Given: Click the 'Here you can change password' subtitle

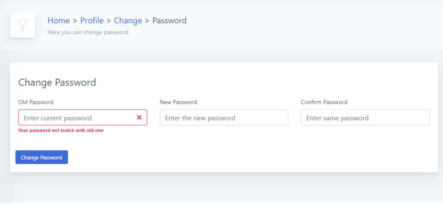Looking at the screenshot, I should point(88,32).
